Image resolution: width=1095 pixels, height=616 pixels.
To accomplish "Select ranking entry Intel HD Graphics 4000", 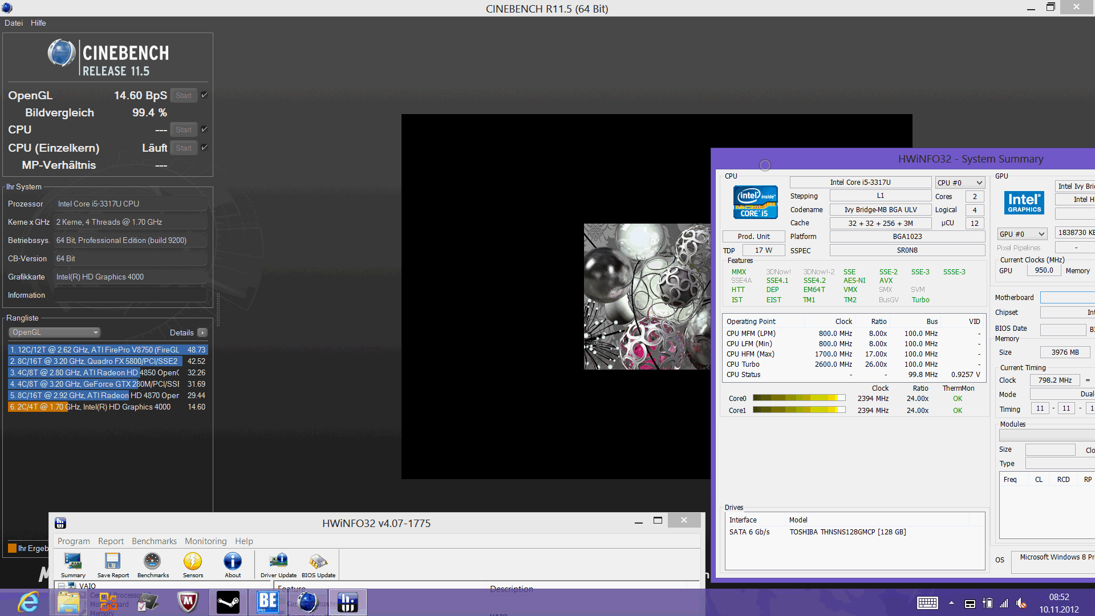I will click(x=108, y=407).
